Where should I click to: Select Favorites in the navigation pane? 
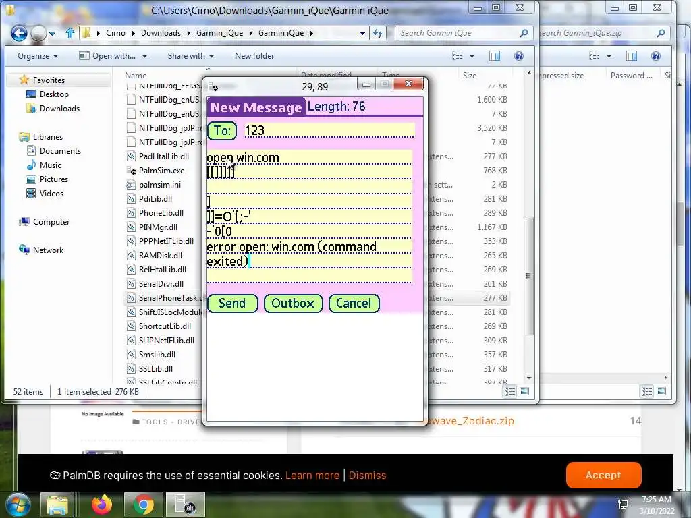[x=49, y=80]
